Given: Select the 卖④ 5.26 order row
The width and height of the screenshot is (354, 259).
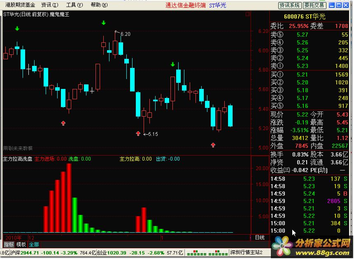Looking at the screenshot, I should coord(309,42).
